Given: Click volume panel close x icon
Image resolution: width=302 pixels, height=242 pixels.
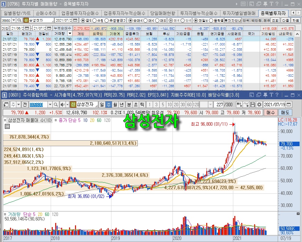Looking at the screenshot, I should (x=298, y=214).
